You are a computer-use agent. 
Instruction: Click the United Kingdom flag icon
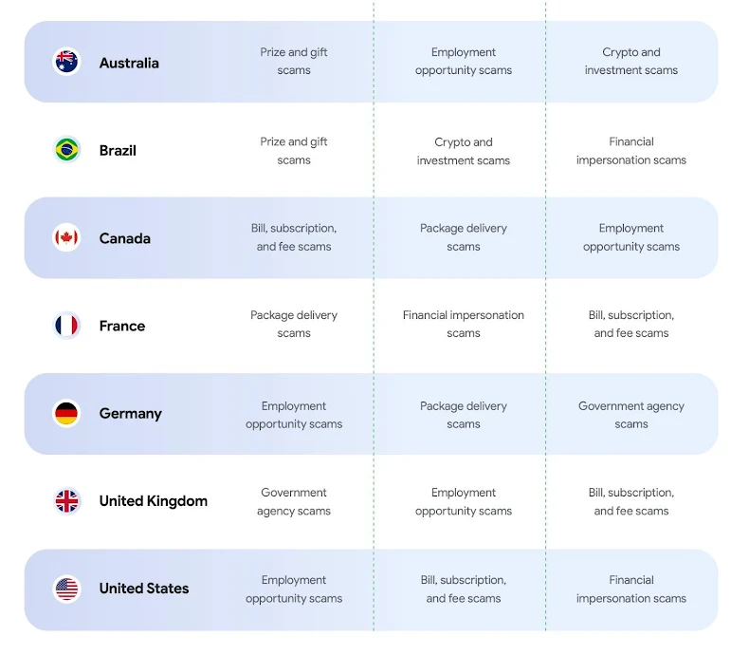(66, 501)
